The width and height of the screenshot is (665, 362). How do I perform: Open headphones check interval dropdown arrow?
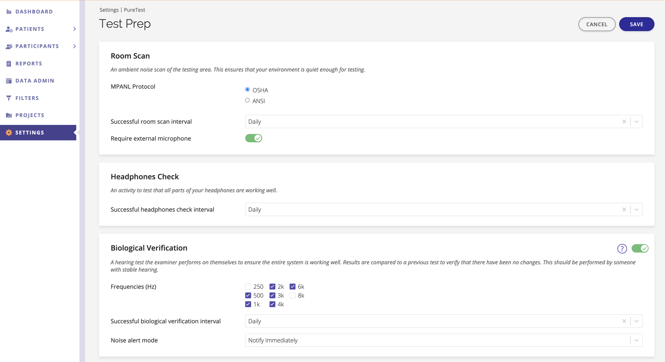[637, 209]
